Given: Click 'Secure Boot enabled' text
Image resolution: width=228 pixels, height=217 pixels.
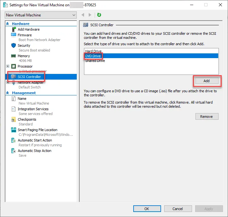Looking at the screenshot, I should click(34, 50).
